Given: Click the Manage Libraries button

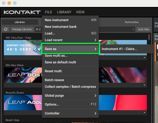Looking at the screenshot, I should [x=22, y=29].
